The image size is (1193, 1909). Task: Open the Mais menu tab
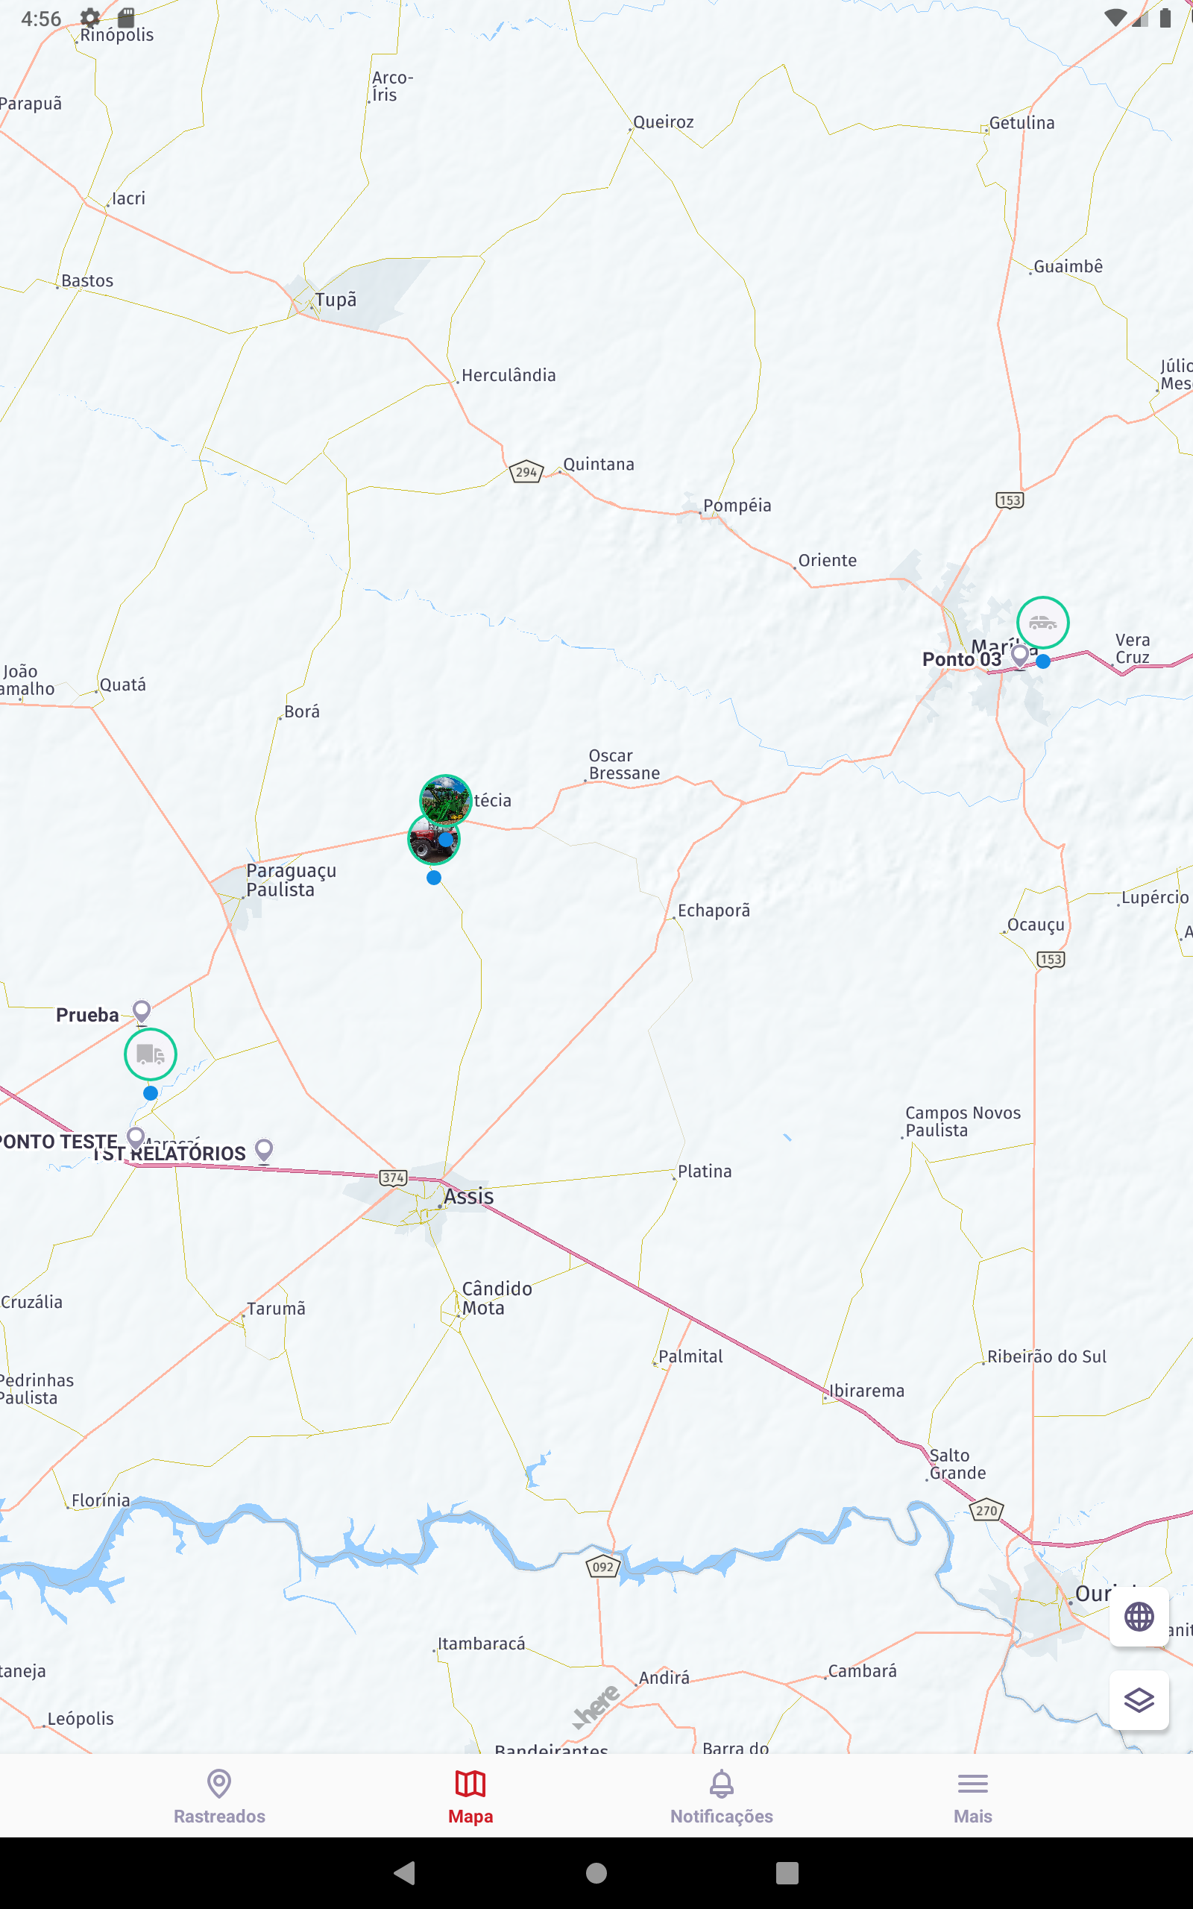(972, 1796)
